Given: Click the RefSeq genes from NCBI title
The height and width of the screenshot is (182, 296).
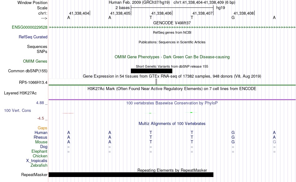Looking at the screenshot, I should pos(172,32).
